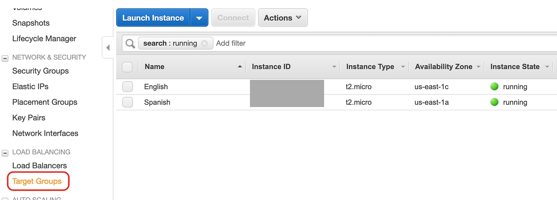Open Target Groups in sidebar
Image resolution: width=557 pixels, height=200 pixels.
click(x=37, y=181)
